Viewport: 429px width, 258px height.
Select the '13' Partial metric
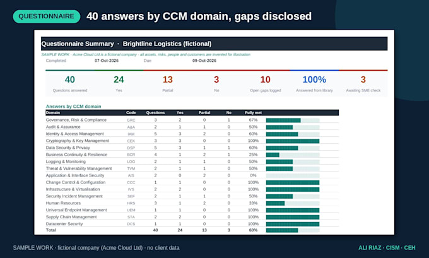click(167, 79)
